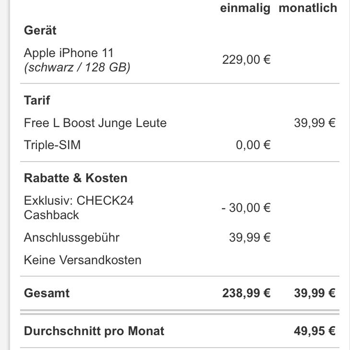350x350 pixels.
Task: Click the Apple iPhone 11 device name
Action: [x=69, y=53]
